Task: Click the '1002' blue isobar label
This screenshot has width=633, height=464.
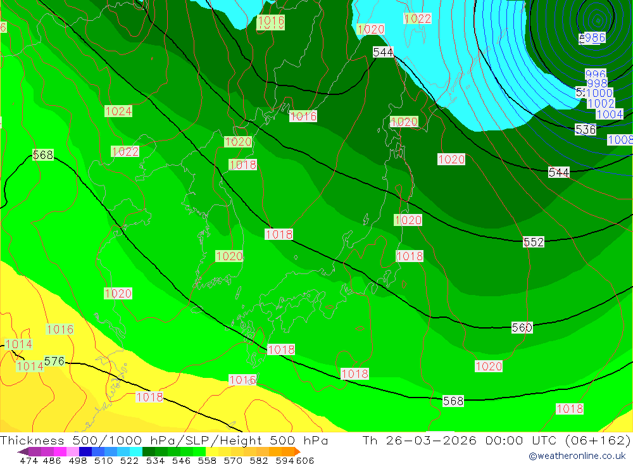Action: point(601,103)
